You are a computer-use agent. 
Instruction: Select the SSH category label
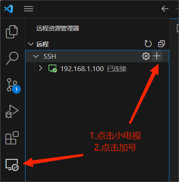[x=50, y=57]
